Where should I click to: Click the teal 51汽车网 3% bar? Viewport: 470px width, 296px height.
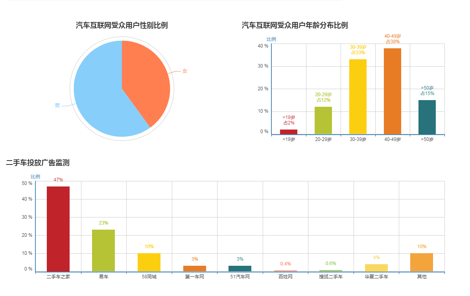tap(240, 269)
